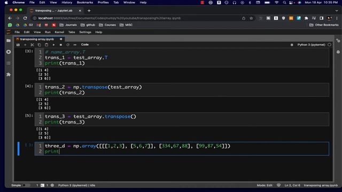Open Chrome side panel icon
Viewport: 342px width, 192px height.
click(x=322, y=18)
